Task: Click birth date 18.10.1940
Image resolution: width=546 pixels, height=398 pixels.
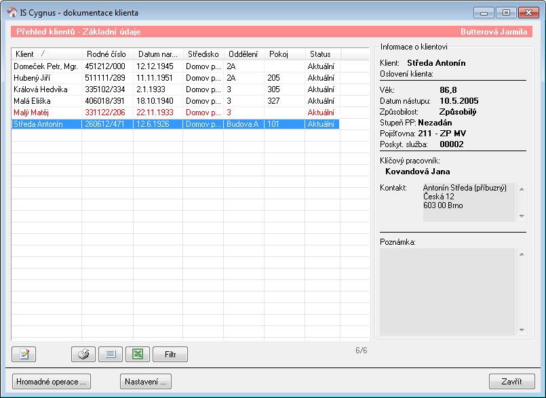Action: (155, 100)
